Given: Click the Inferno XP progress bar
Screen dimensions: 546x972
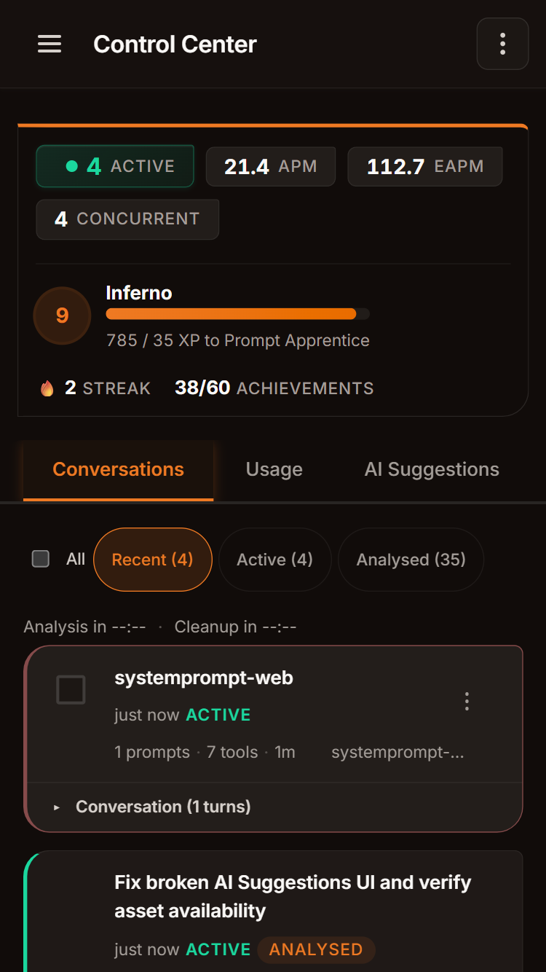Looking at the screenshot, I should tap(237, 314).
